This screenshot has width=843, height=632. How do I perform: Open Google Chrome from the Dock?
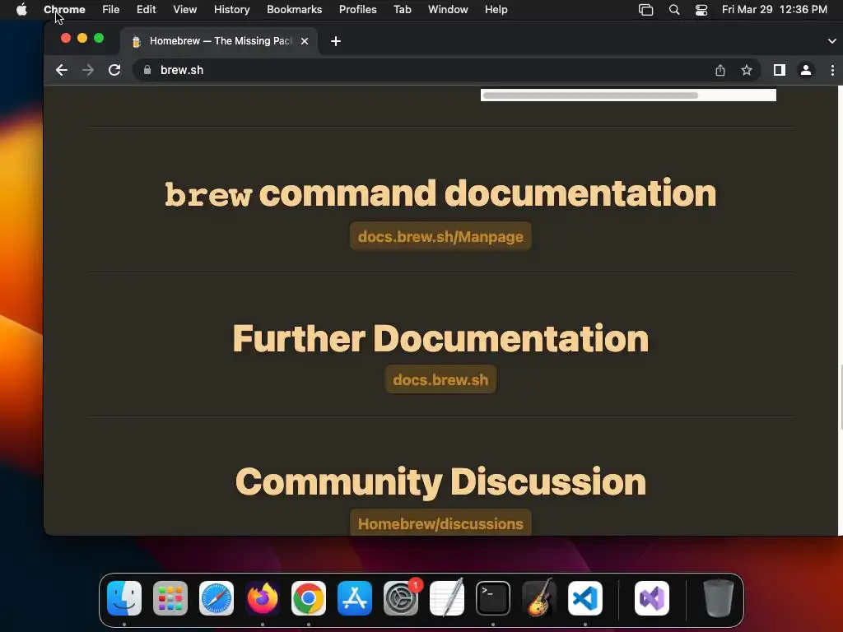tap(309, 598)
